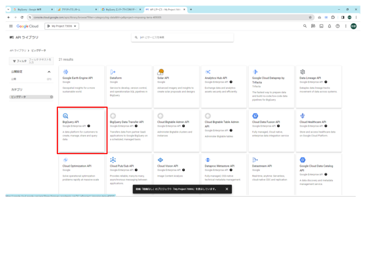
Task: Open the Google Earth Engine API card
Action: (82, 86)
